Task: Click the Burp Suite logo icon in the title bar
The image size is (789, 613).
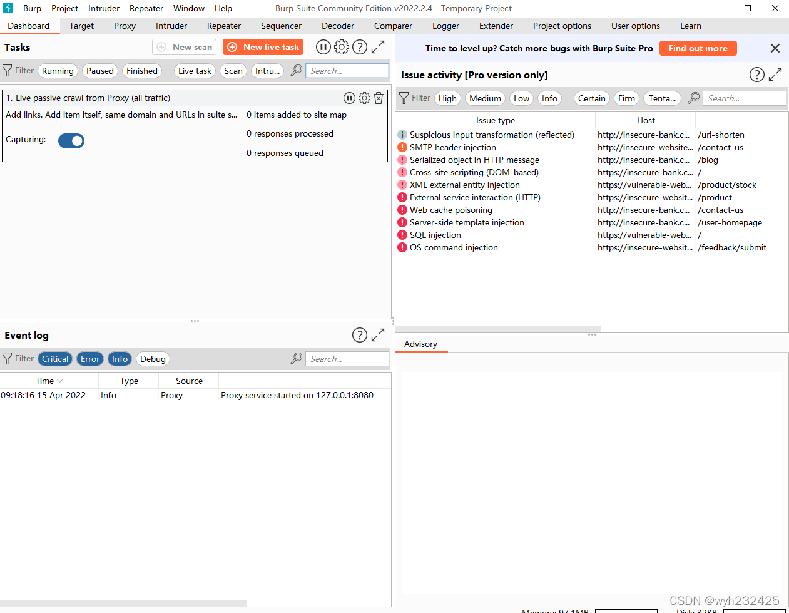Action: coord(8,8)
